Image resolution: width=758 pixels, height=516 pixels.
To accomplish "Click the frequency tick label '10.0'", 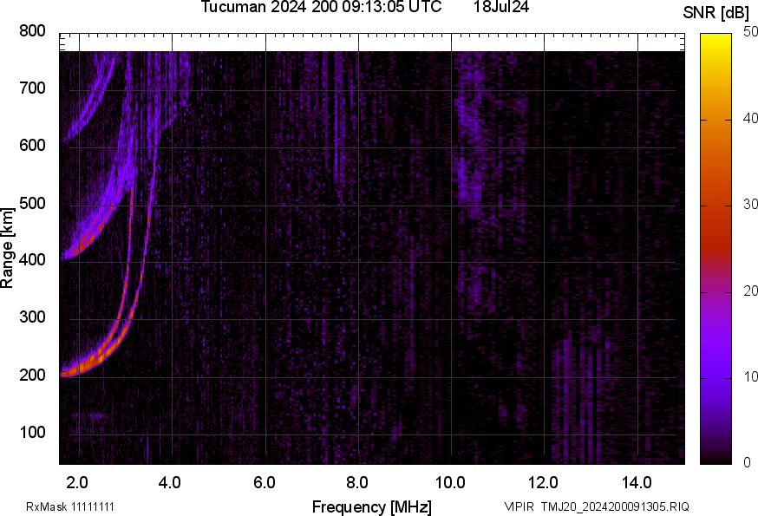I will pos(450,483).
